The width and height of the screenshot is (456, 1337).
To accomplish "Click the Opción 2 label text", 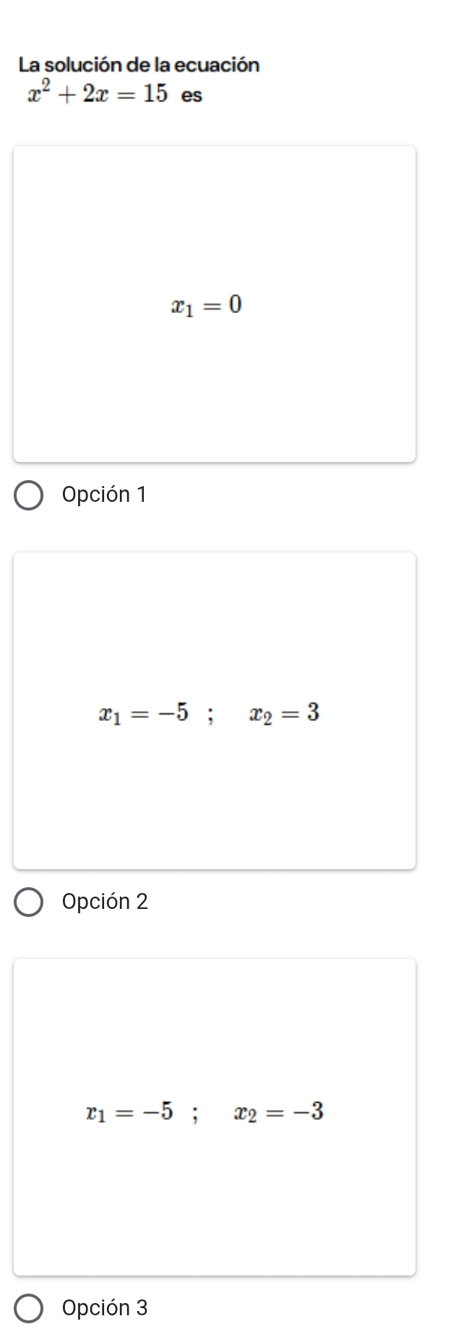I will pyautogui.click(x=106, y=902).
